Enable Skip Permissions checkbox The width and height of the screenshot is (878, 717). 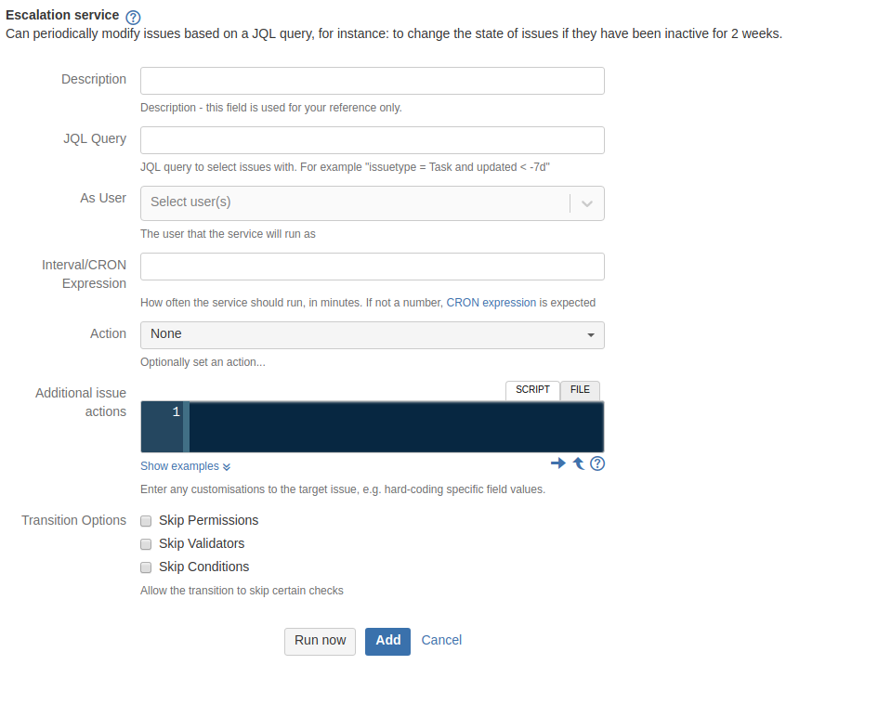click(x=146, y=521)
